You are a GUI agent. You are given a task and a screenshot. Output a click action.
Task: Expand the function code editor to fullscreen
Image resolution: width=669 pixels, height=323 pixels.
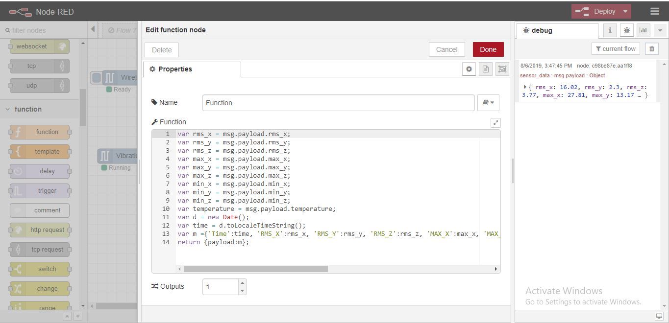point(496,123)
